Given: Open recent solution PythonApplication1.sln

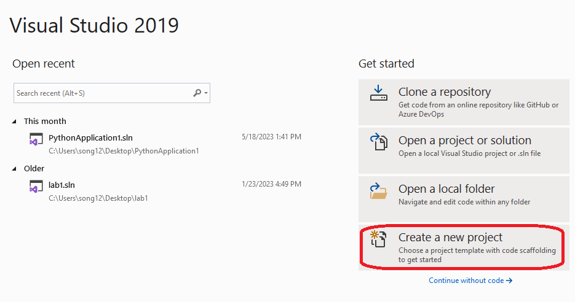Looking at the screenshot, I should click(90, 137).
